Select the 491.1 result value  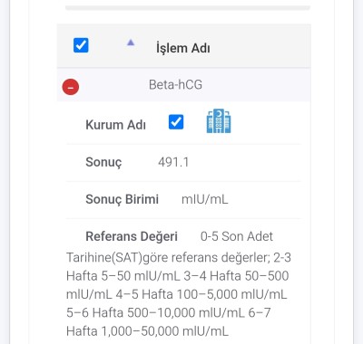click(173, 162)
